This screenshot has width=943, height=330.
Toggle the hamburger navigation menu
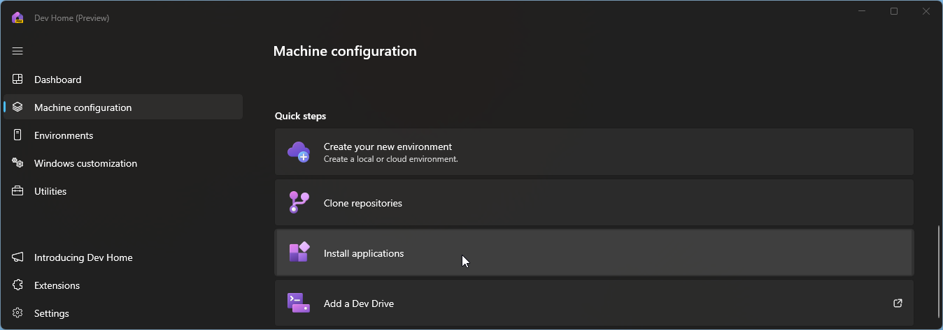click(x=18, y=51)
